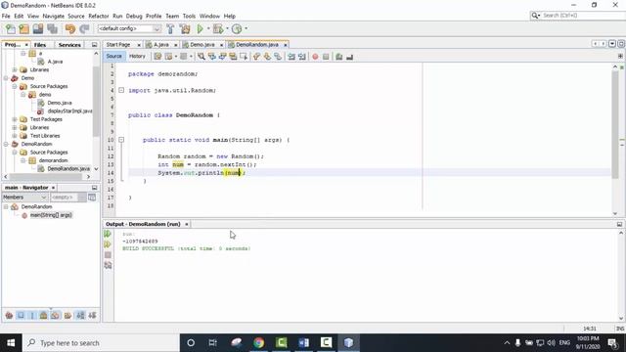Close the Output DemoRandom (run) tab

187,224
